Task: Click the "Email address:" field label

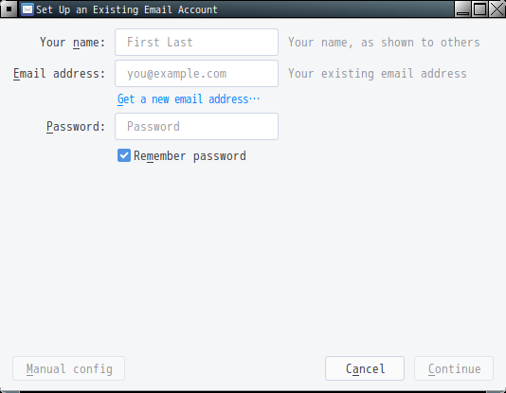Action: coord(60,74)
